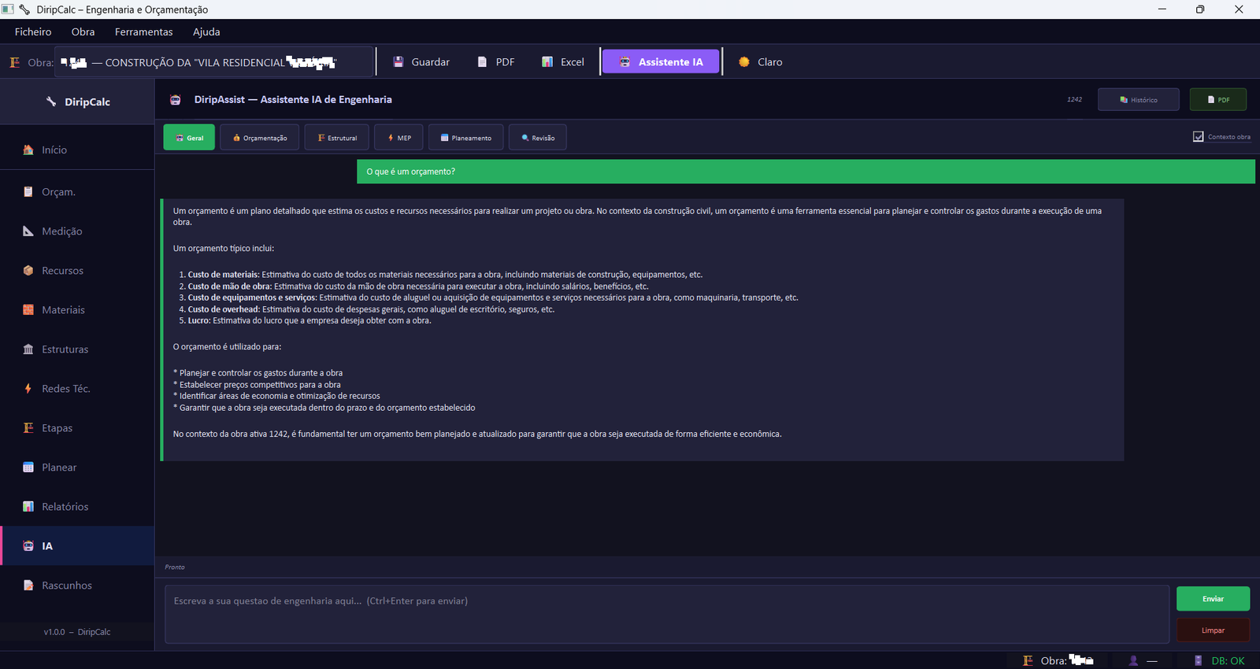Viewport: 1260px width, 669px height.
Task: Click the Assistente IA toolbar button
Action: pos(661,62)
